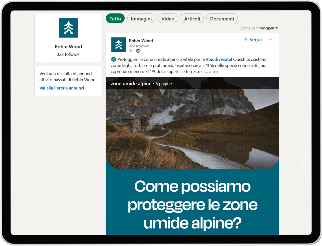Click Robin Wood tree logo in sidebar card
322x246 pixels.
click(68, 28)
